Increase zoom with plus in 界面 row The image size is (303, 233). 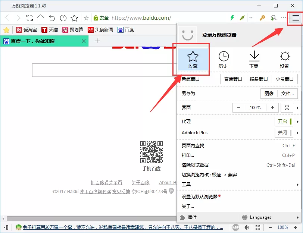point(272,108)
